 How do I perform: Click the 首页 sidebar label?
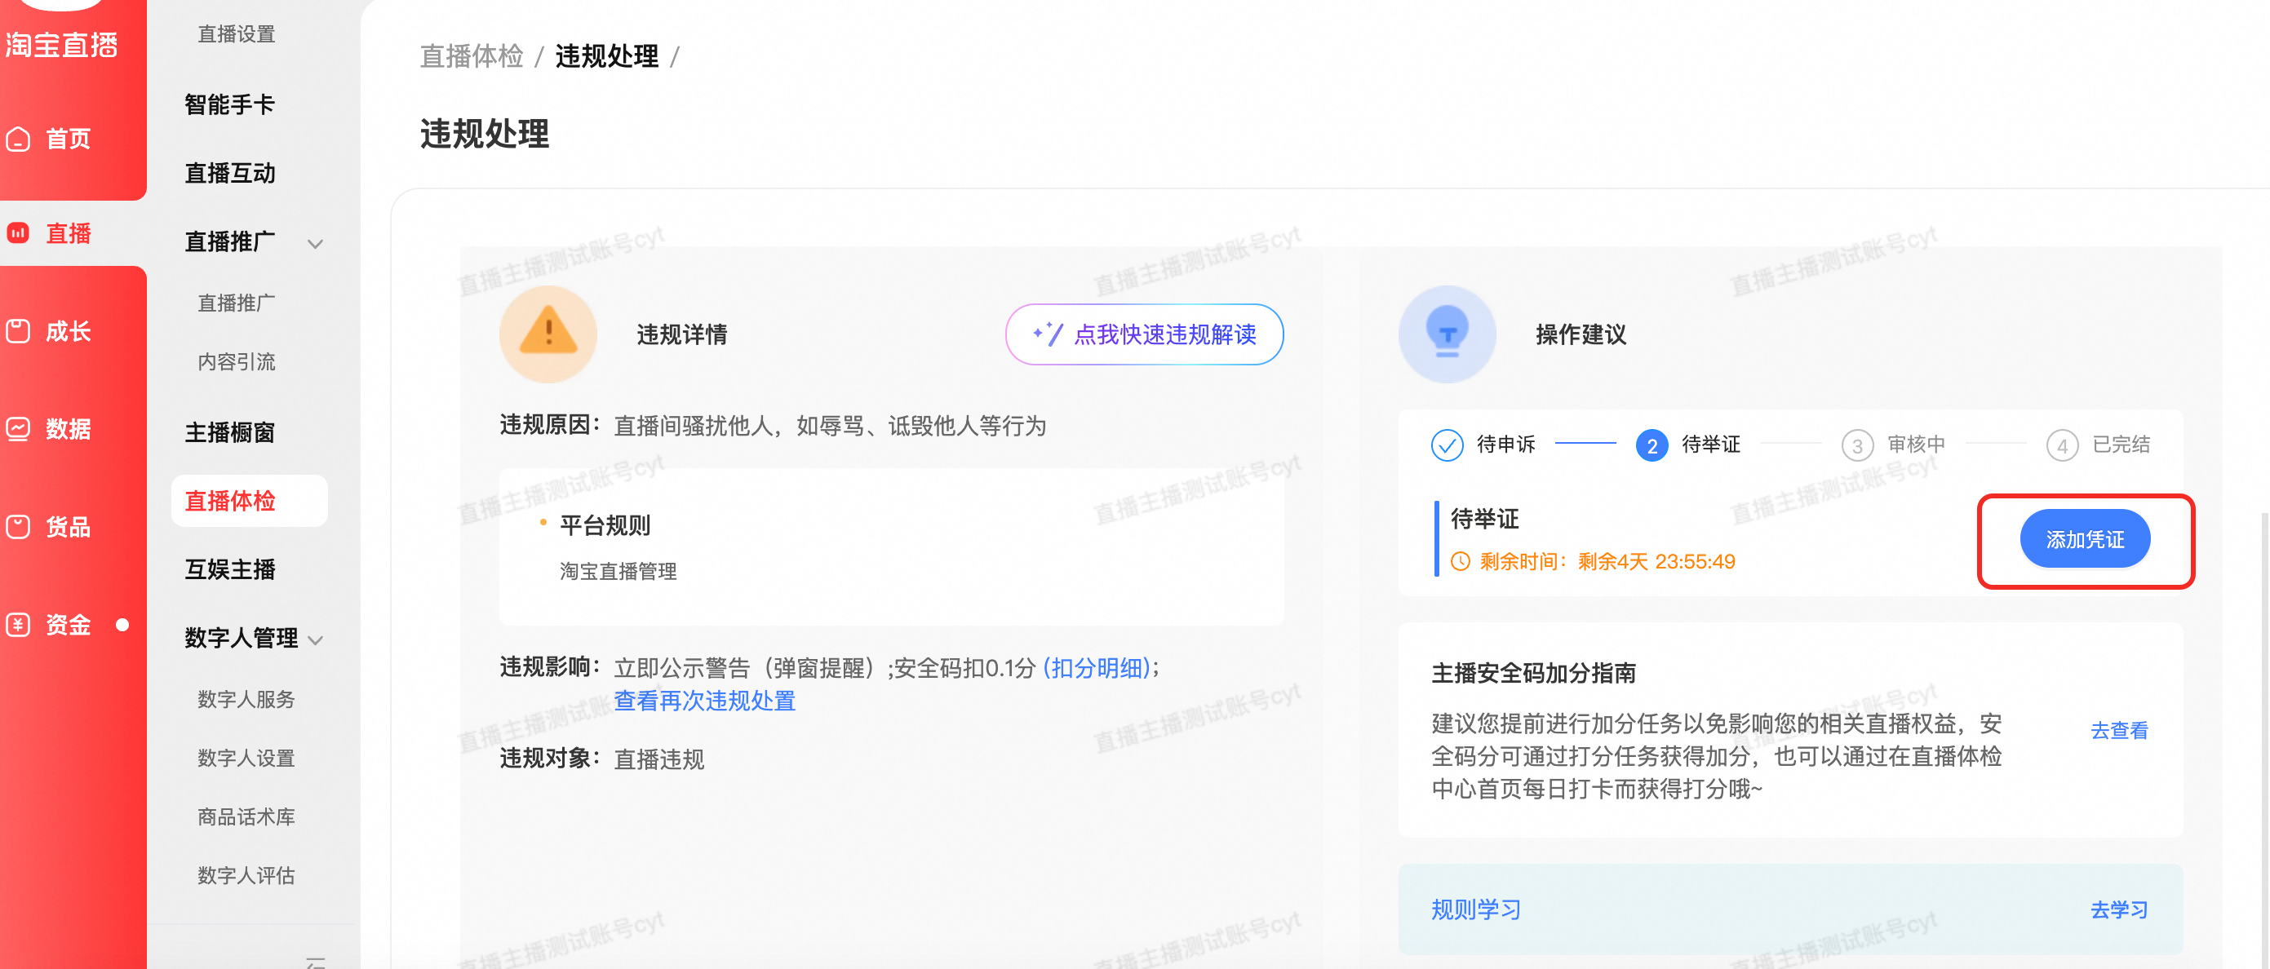tap(68, 139)
